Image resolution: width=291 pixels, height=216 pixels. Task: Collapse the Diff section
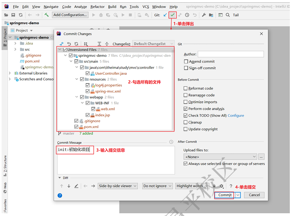[59, 178]
